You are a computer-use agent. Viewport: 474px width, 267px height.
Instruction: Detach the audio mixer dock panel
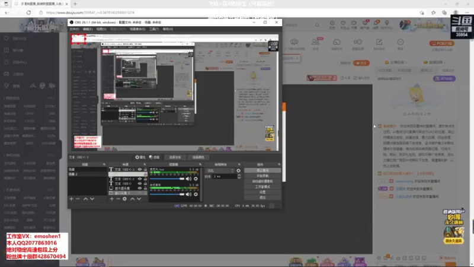click(x=200, y=164)
